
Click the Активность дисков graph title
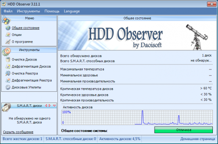(78, 107)
